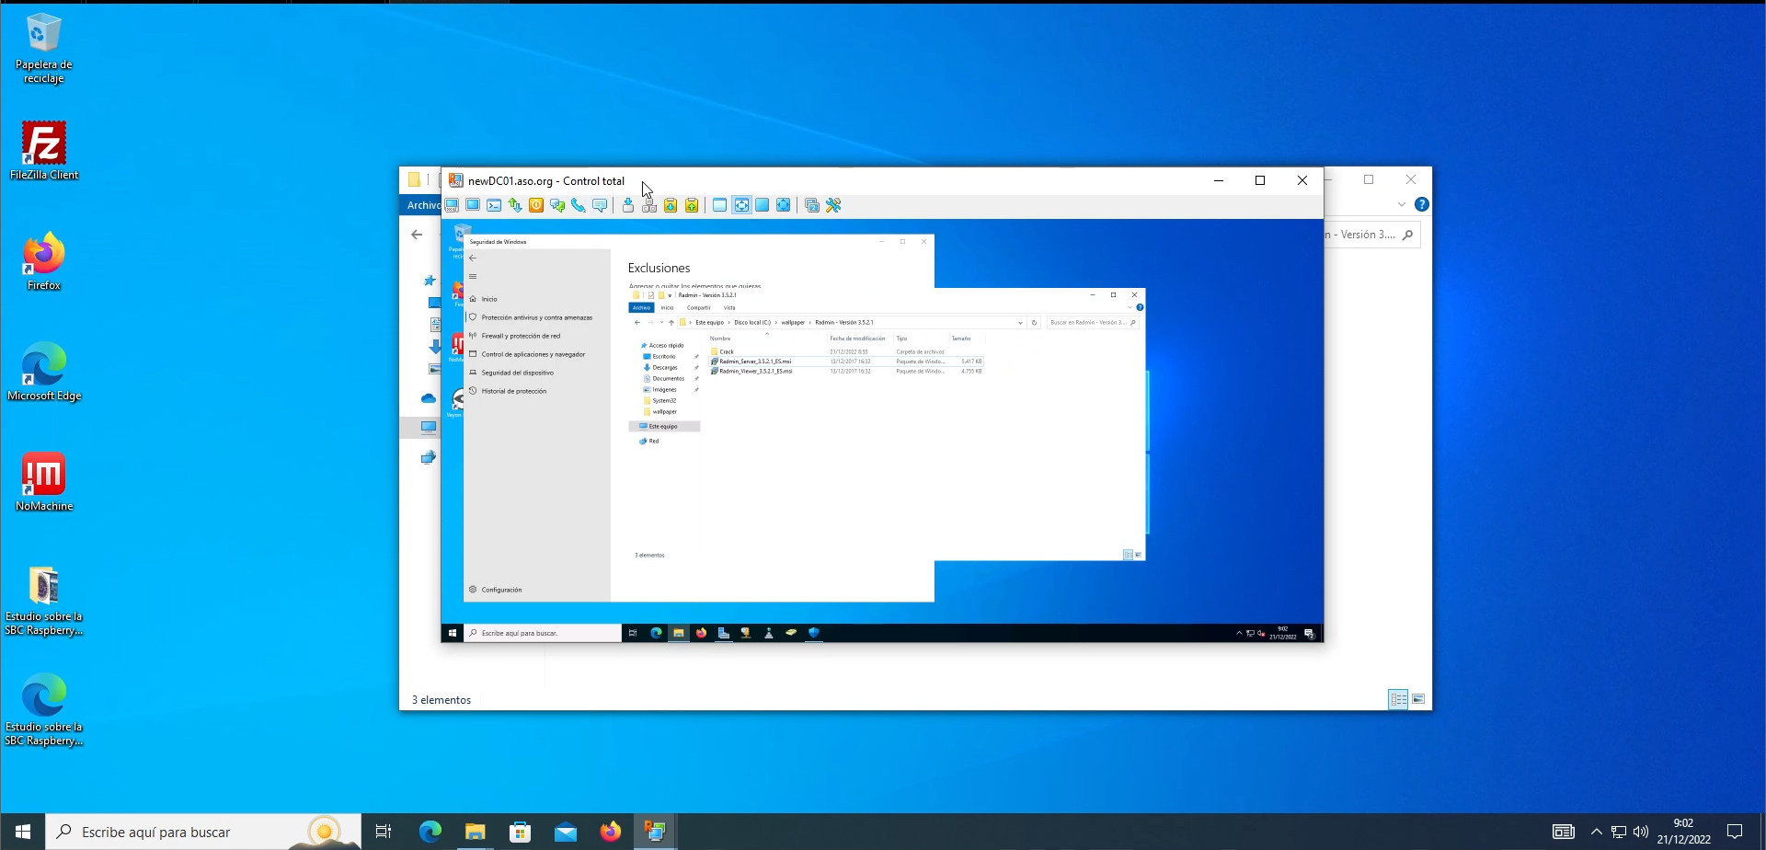Expand the ribbon chevron beside the help icon

[x=1401, y=204]
